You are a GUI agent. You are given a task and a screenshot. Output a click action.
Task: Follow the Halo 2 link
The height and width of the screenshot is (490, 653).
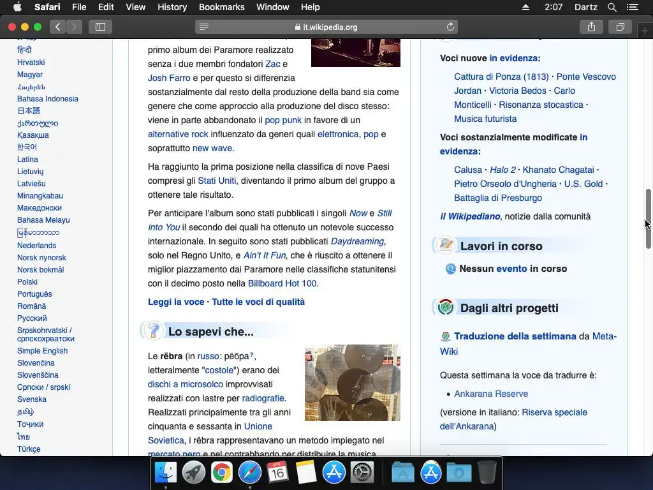(503, 170)
